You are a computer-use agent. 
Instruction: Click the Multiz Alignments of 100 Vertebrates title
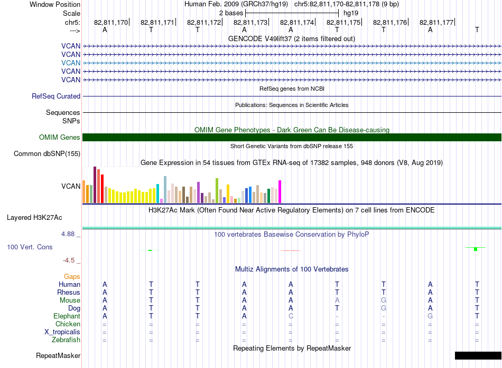[292, 269]
